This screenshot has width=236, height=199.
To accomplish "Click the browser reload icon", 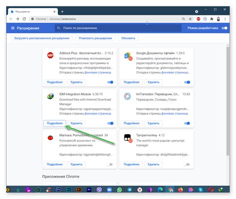I will 24,19.
